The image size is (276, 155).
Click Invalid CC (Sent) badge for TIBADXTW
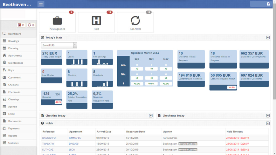188,144
